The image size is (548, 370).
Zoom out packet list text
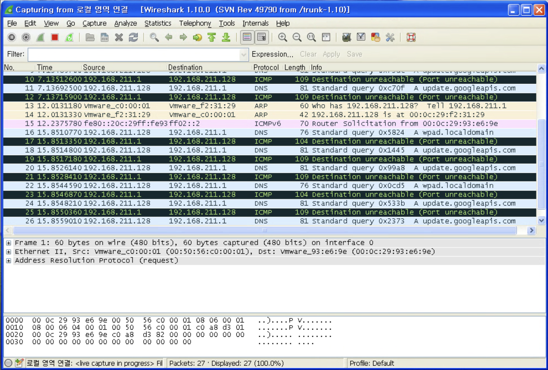click(297, 37)
